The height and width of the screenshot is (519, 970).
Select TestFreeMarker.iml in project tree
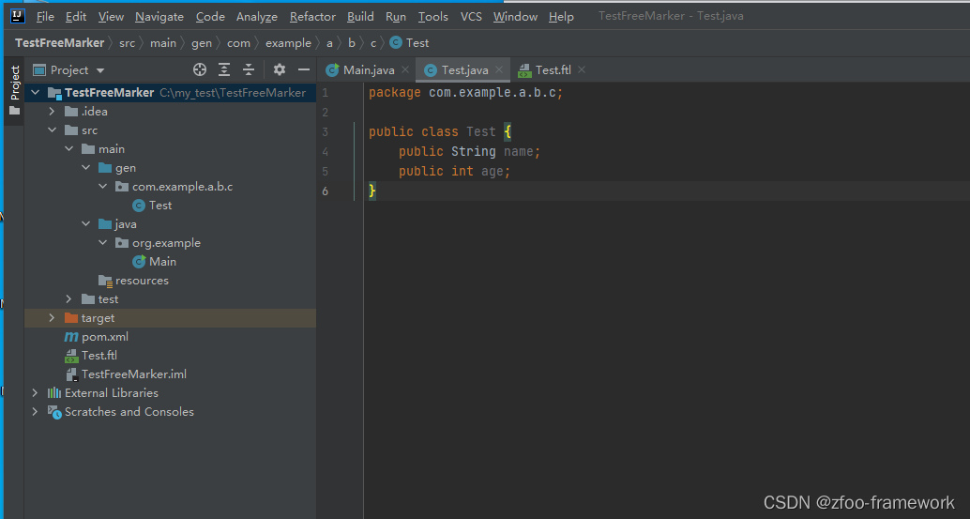(133, 374)
